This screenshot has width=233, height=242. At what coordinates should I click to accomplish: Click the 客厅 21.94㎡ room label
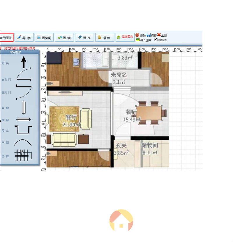point(71,121)
